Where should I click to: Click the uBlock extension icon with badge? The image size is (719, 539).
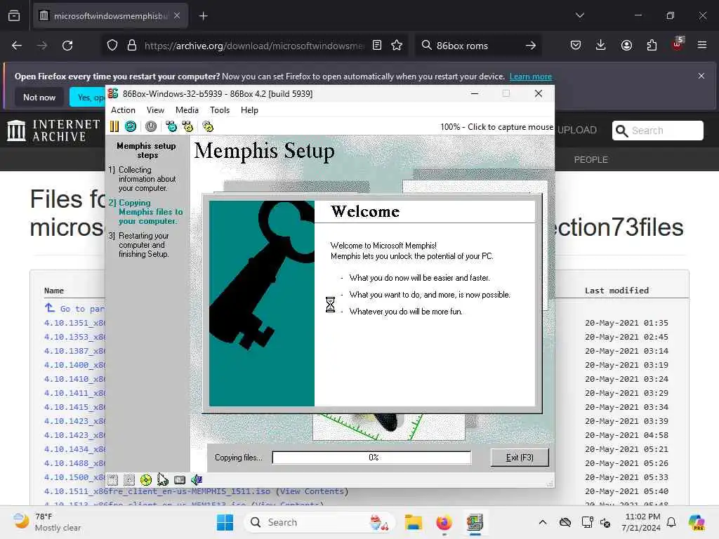(x=678, y=44)
